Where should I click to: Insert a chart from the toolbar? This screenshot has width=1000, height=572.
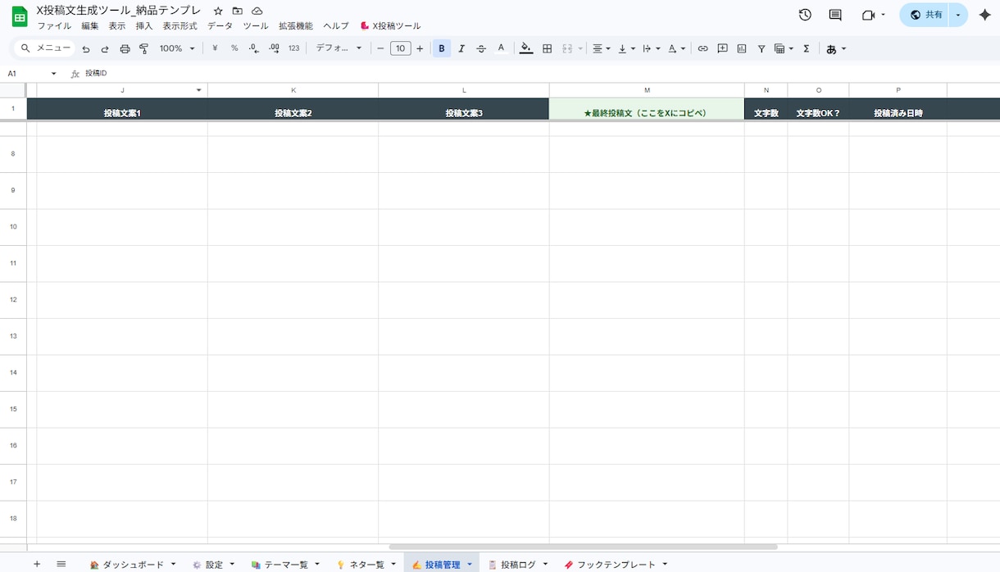[742, 48]
